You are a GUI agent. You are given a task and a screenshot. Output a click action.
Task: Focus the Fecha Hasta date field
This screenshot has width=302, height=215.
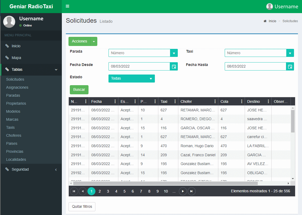(x=255, y=67)
